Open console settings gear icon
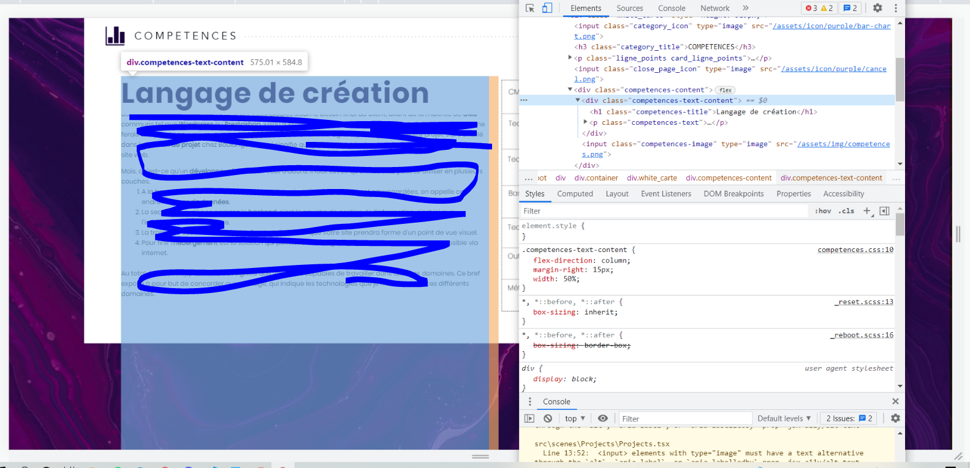The image size is (970, 468). click(895, 418)
